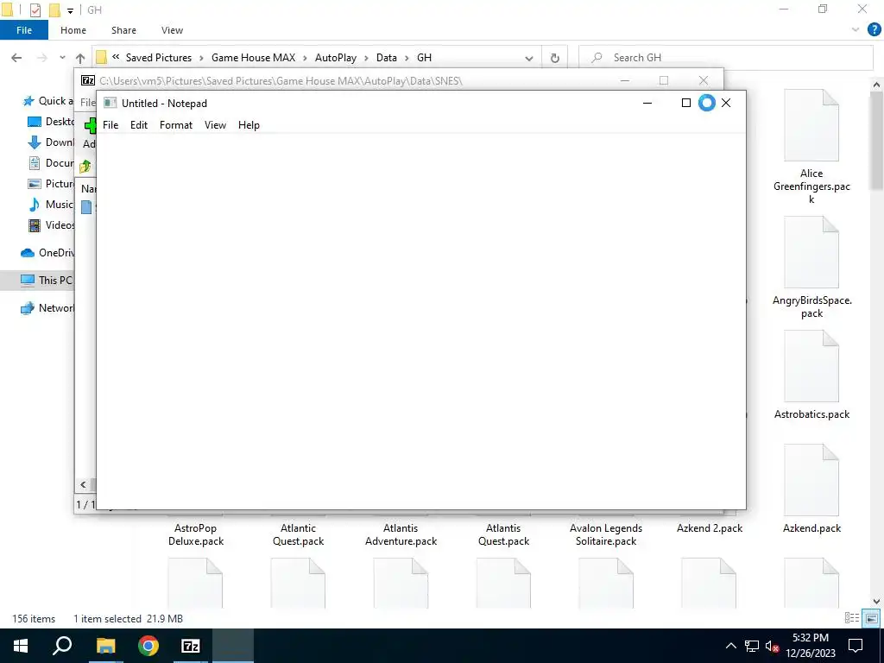Open File Explorer from taskbar

point(105,646)
